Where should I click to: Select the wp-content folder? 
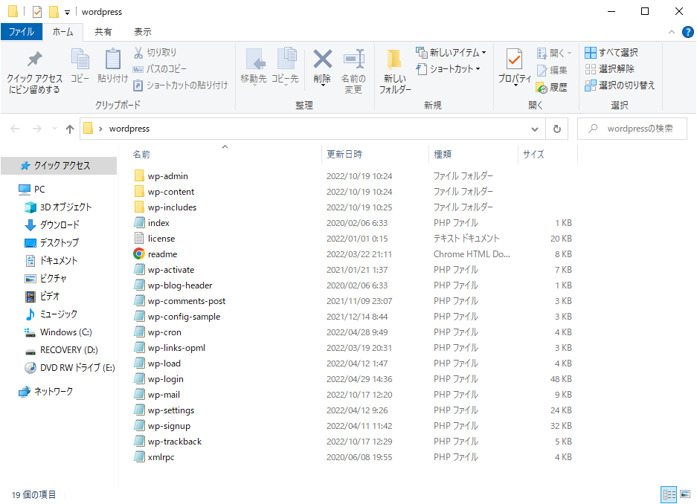170,192
